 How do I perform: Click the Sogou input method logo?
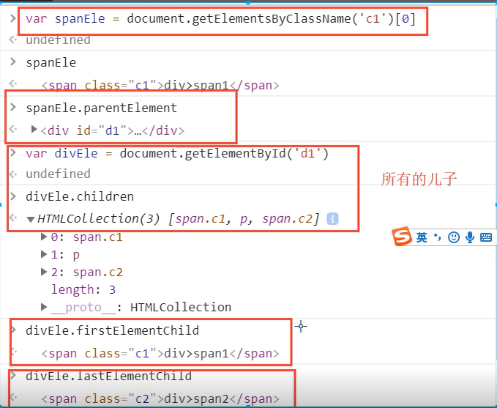pyautogui.click(x=403, y=237)
